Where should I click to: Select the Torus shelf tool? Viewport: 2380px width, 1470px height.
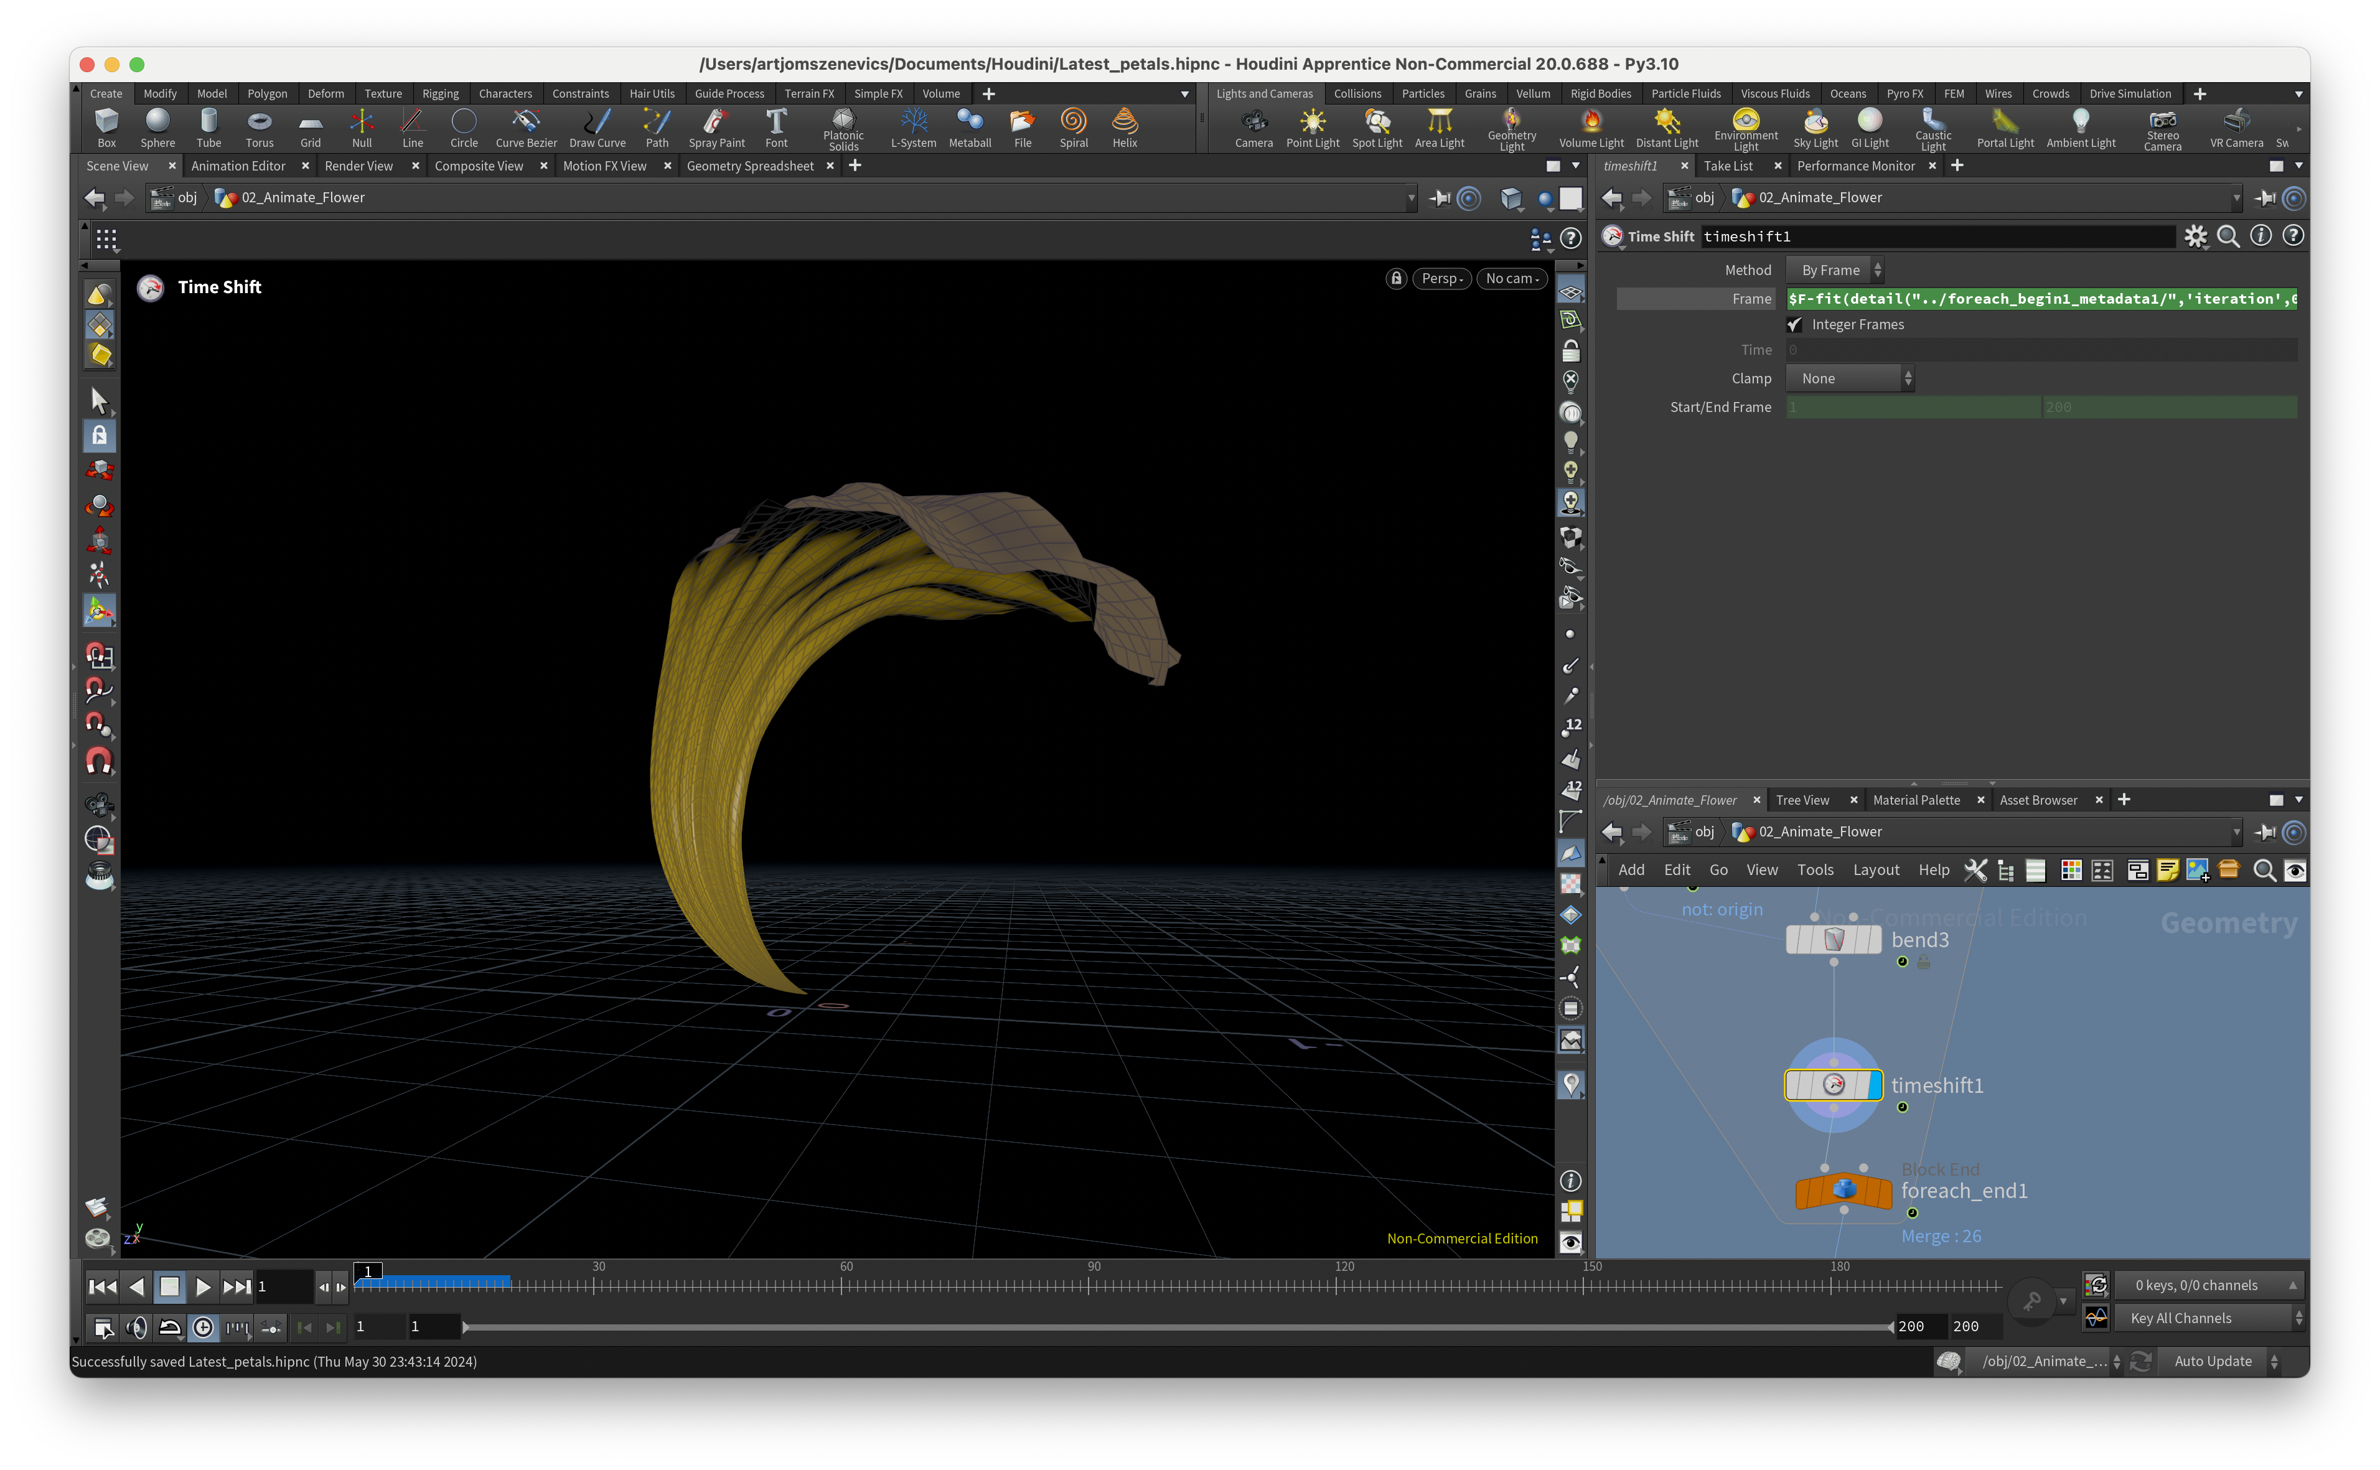click(x=259, y=128)
